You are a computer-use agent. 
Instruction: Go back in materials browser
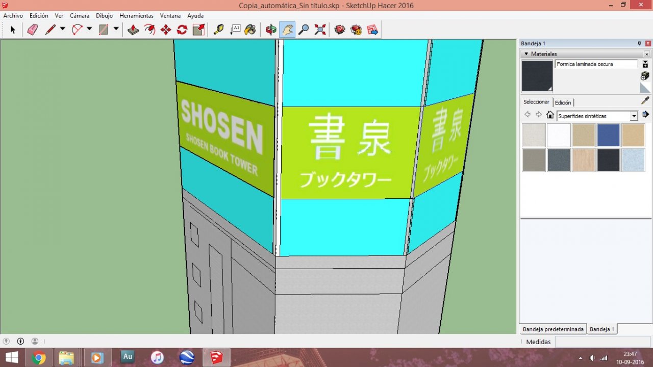(x=528, y=115)
